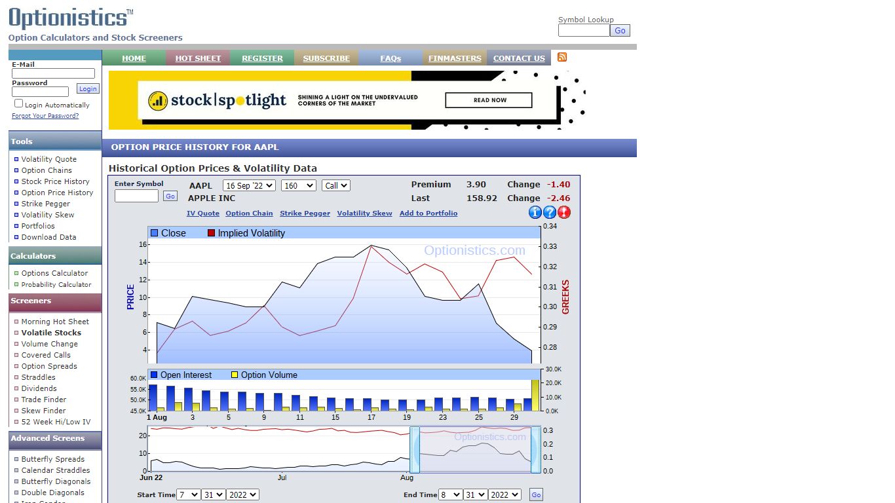This screenshot has height=503, width=895.
Task: Open the REGISTER menu tab
Action: click(x=262, y=58)
